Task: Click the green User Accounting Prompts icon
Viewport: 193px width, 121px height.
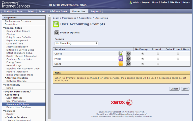Action: pyautogui.click(x=56, y=24)
